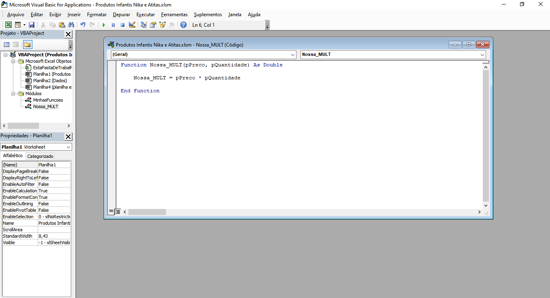
Task: Click the Insert UserForm icon
Action: pos(18,25)
